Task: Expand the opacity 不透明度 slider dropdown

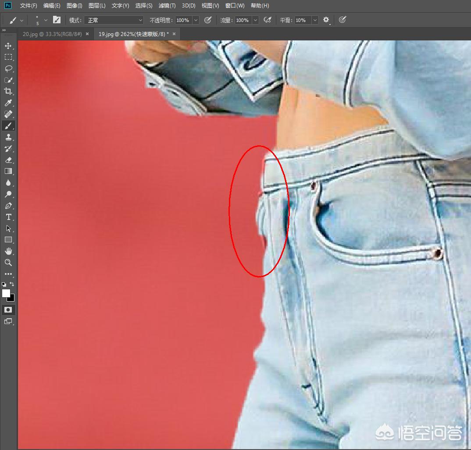Action: tap(196, 20)
